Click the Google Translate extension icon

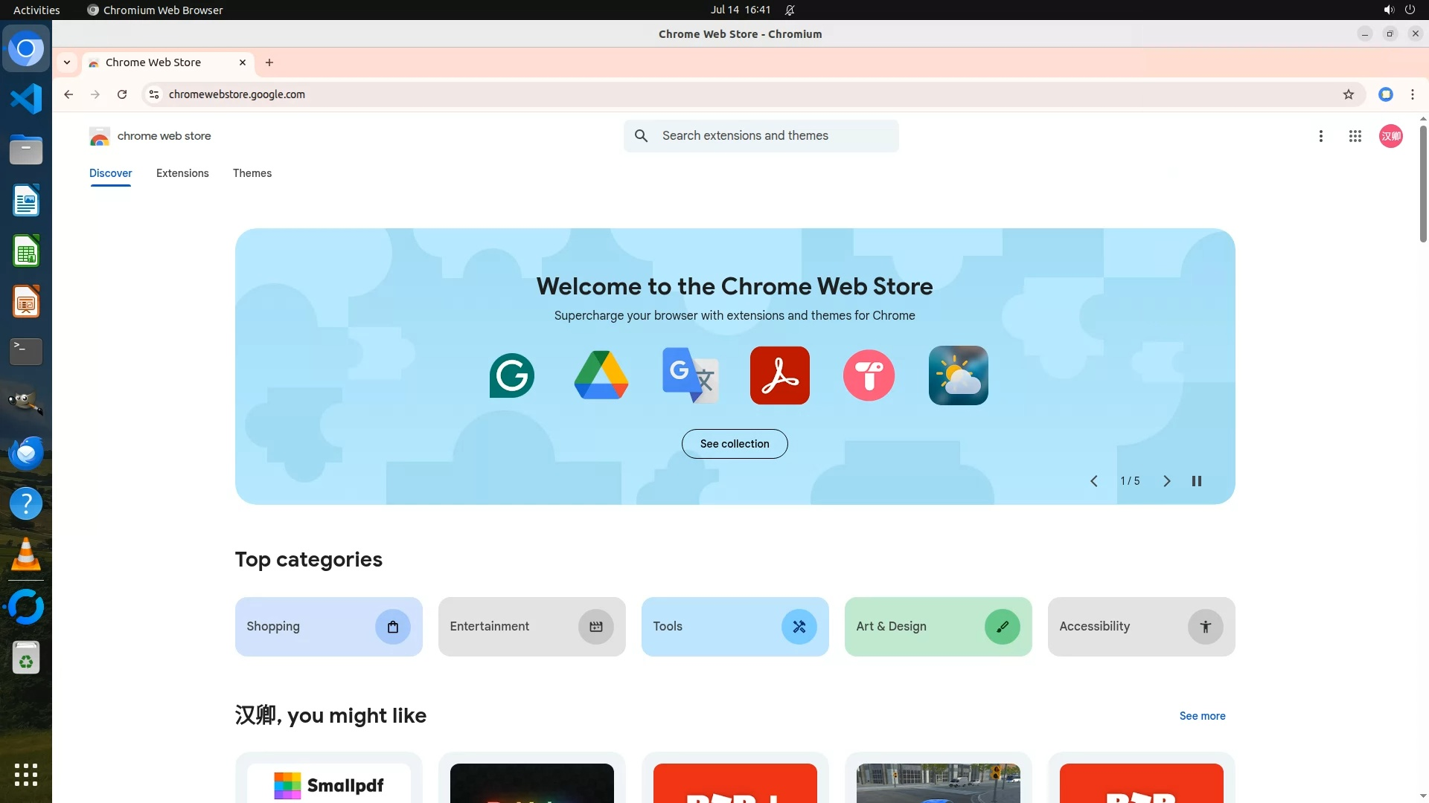[x=690, y=375]
